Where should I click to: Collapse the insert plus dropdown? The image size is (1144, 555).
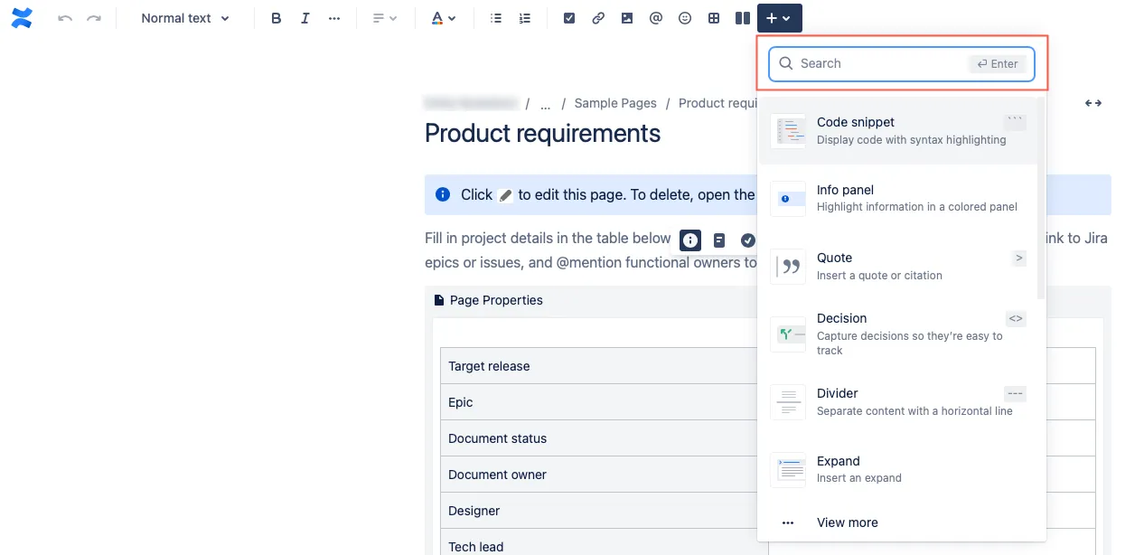[x=779, y=18]
